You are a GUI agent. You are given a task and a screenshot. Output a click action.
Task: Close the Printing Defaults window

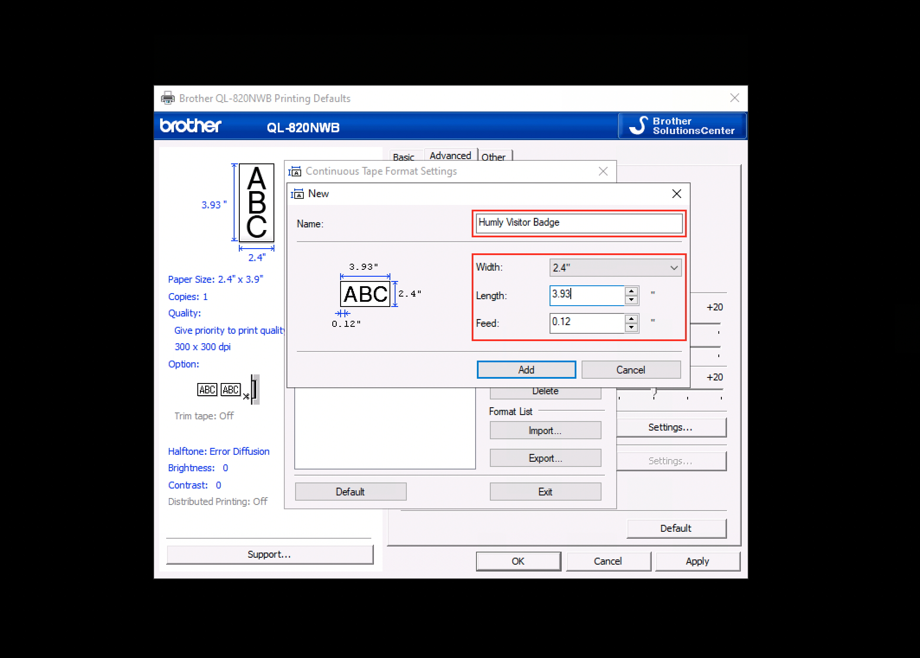(x=735, y=98)
